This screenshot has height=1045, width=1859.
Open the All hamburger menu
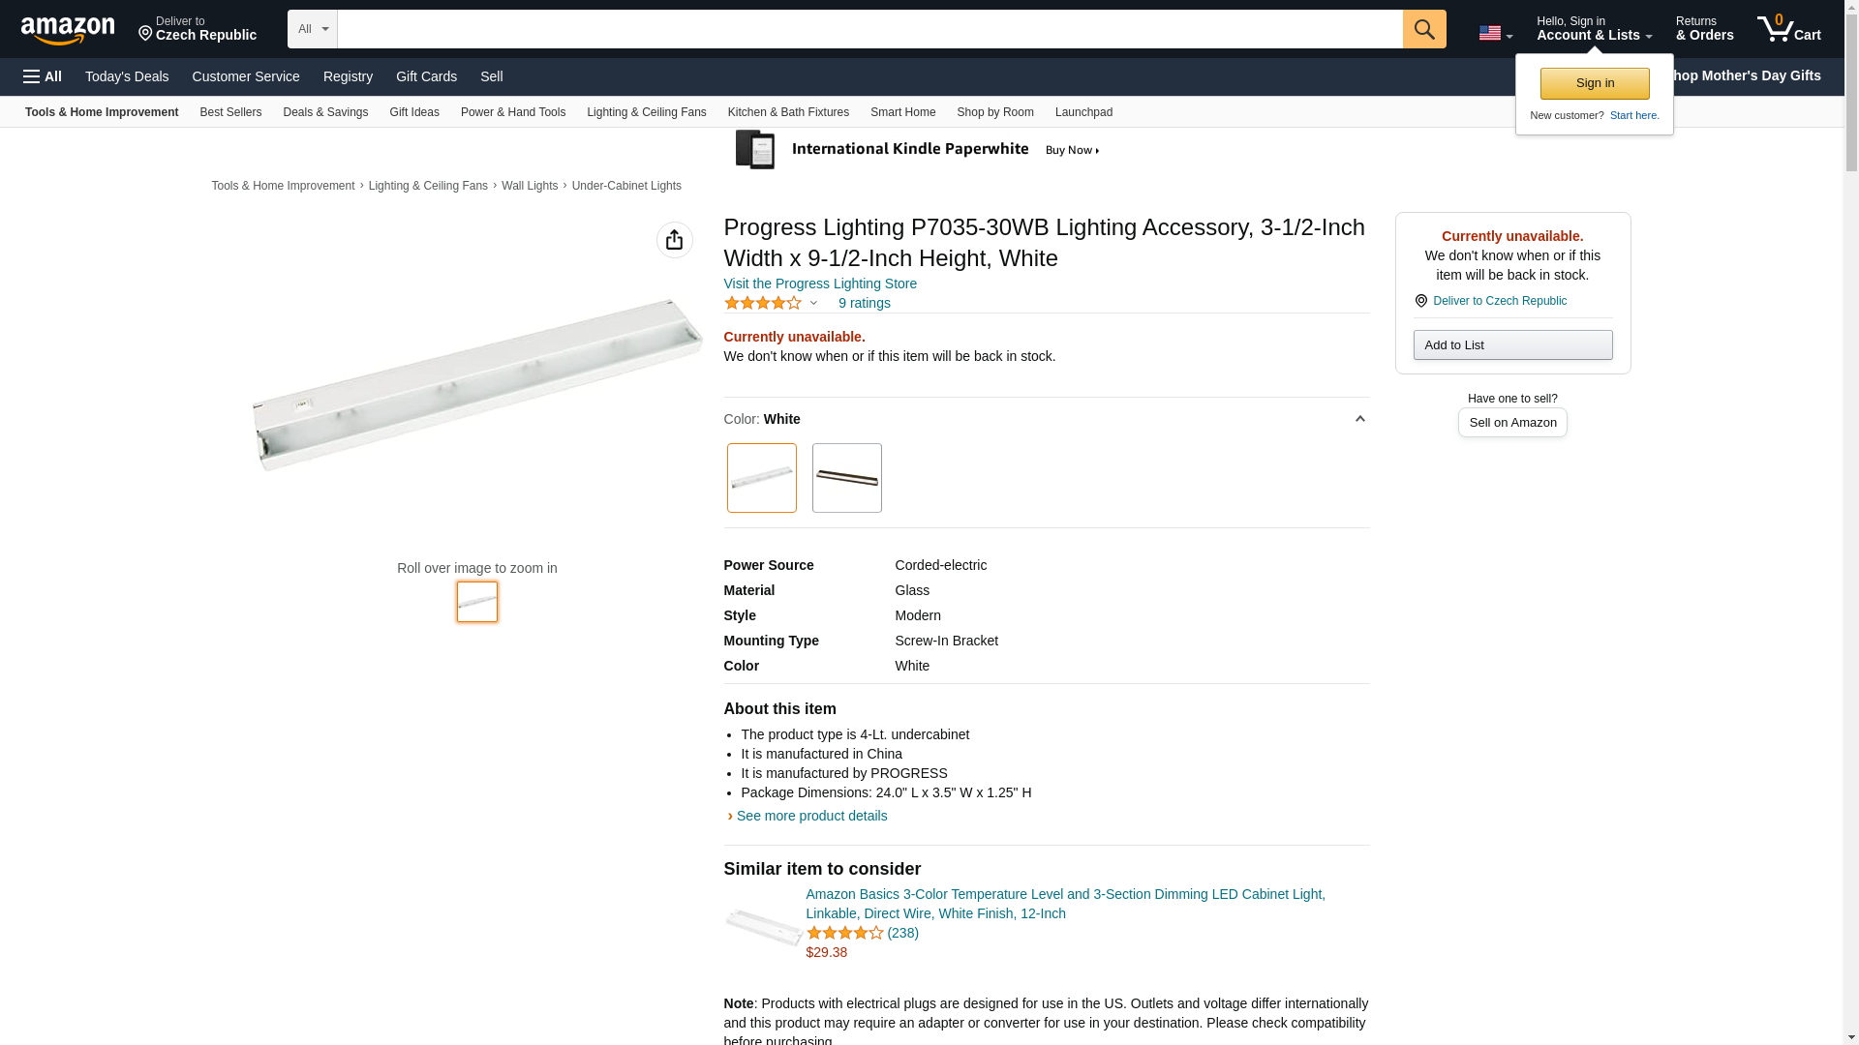[43, 76]
